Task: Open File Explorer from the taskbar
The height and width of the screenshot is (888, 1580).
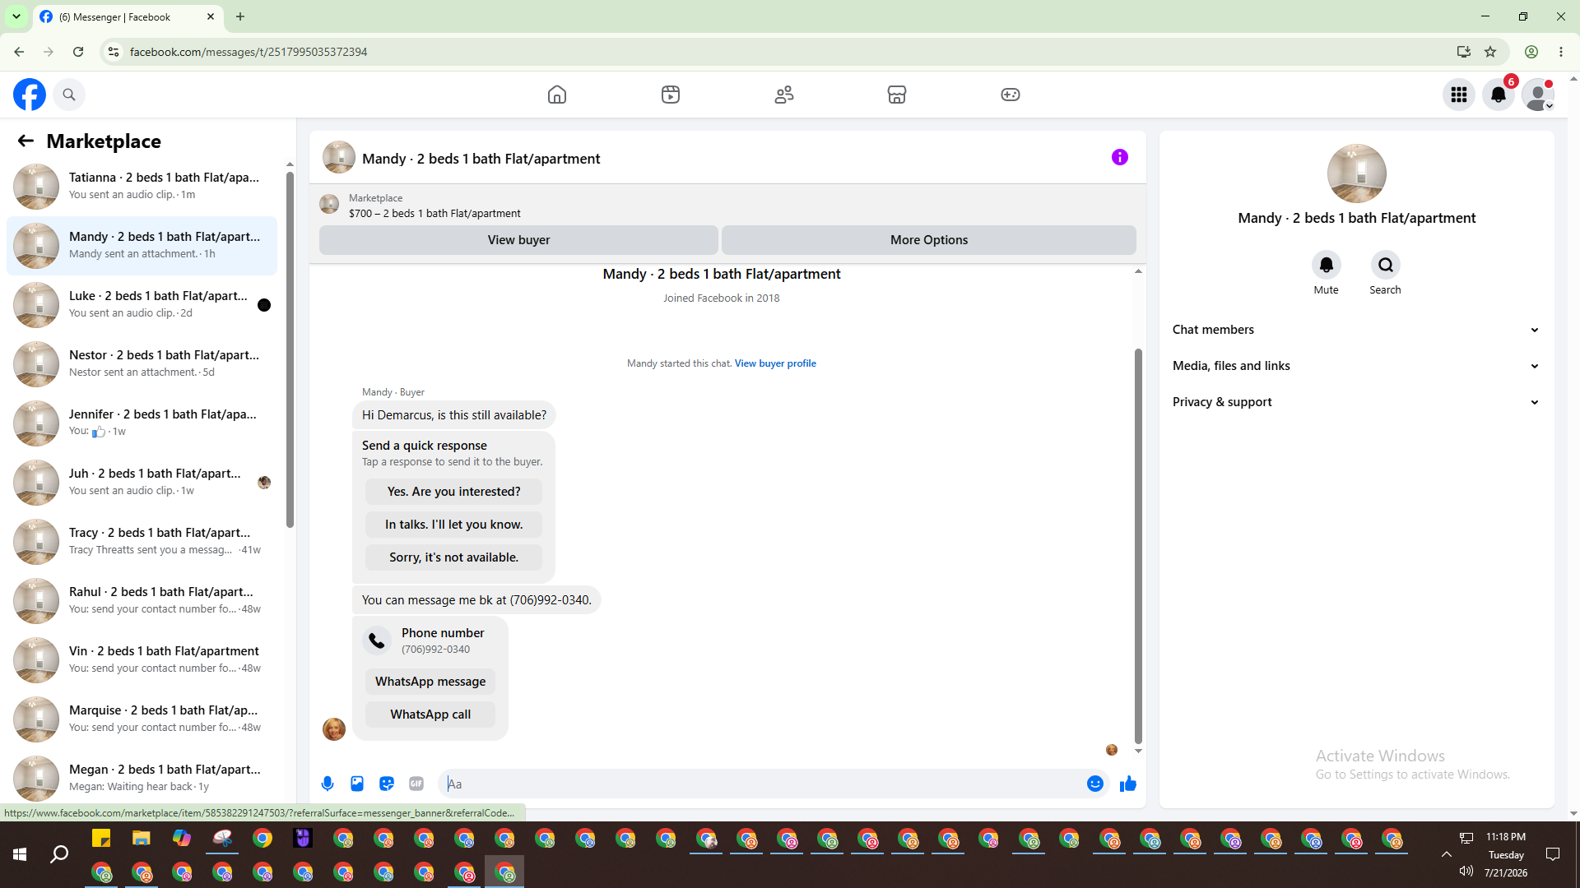Action: 142,839
